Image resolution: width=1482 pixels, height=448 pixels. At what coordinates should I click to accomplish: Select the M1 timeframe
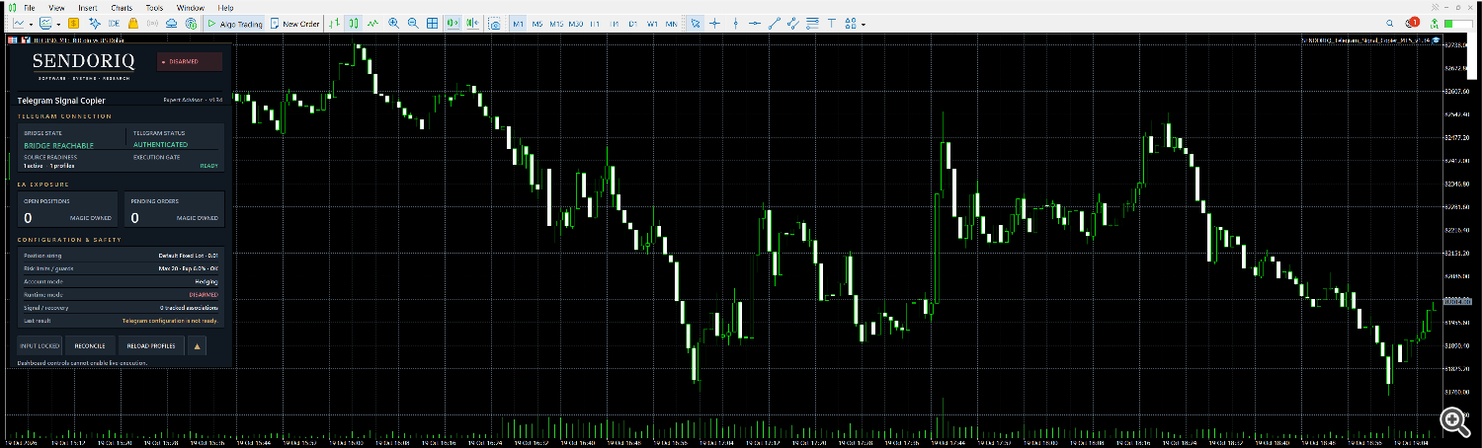click(518, 23)
